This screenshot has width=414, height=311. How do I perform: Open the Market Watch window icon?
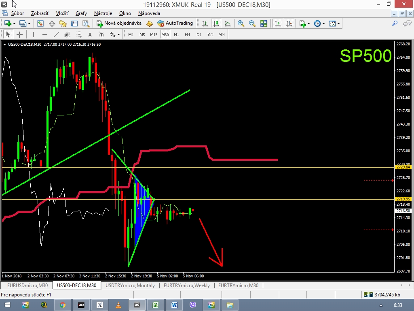[x=40, y=23]
